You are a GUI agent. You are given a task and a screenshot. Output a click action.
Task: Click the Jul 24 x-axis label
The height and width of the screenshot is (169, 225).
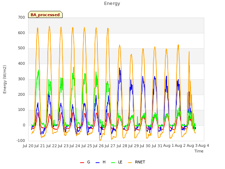click(75, 146)
